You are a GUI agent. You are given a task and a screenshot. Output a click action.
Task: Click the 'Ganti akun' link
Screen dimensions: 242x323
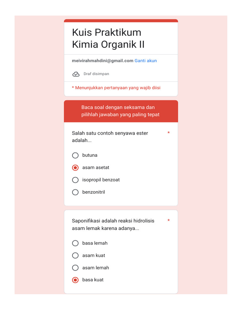click(x=146, y=61)
